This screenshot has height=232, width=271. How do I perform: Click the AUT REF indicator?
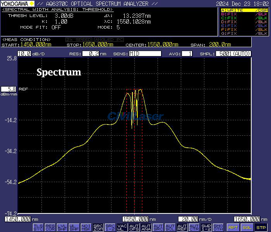pos(182,227)
